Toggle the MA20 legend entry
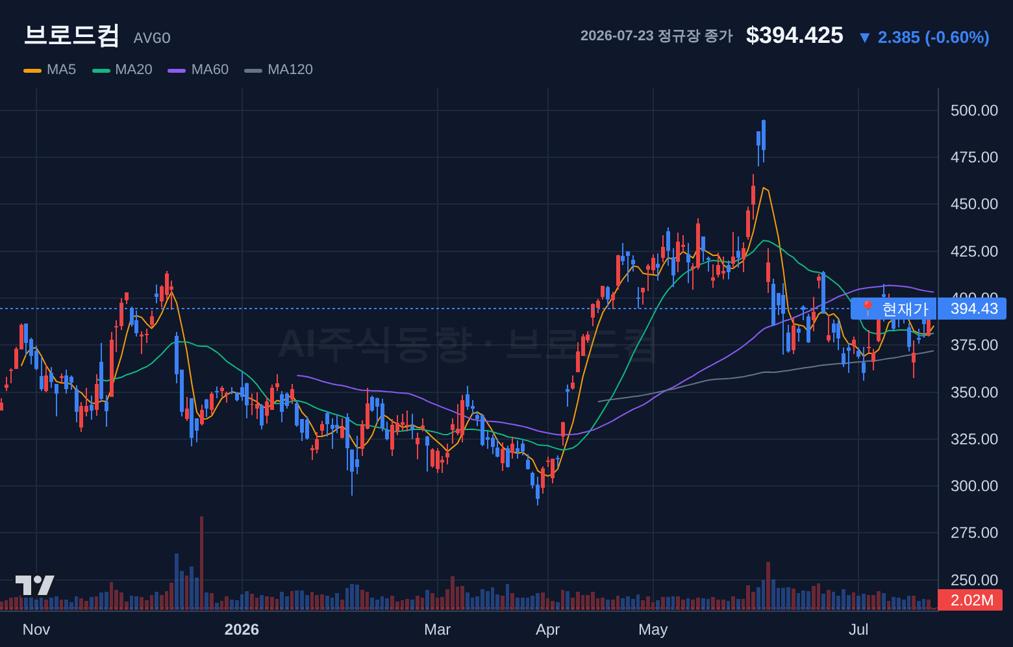 (122, 70)
